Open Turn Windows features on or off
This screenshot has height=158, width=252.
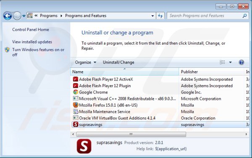[x=38, y=52]
